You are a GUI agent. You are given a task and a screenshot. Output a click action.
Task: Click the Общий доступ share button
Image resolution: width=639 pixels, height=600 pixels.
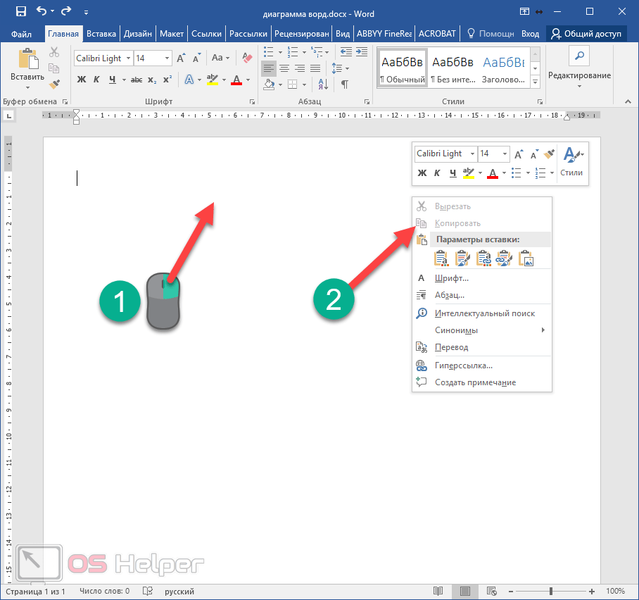586,33
